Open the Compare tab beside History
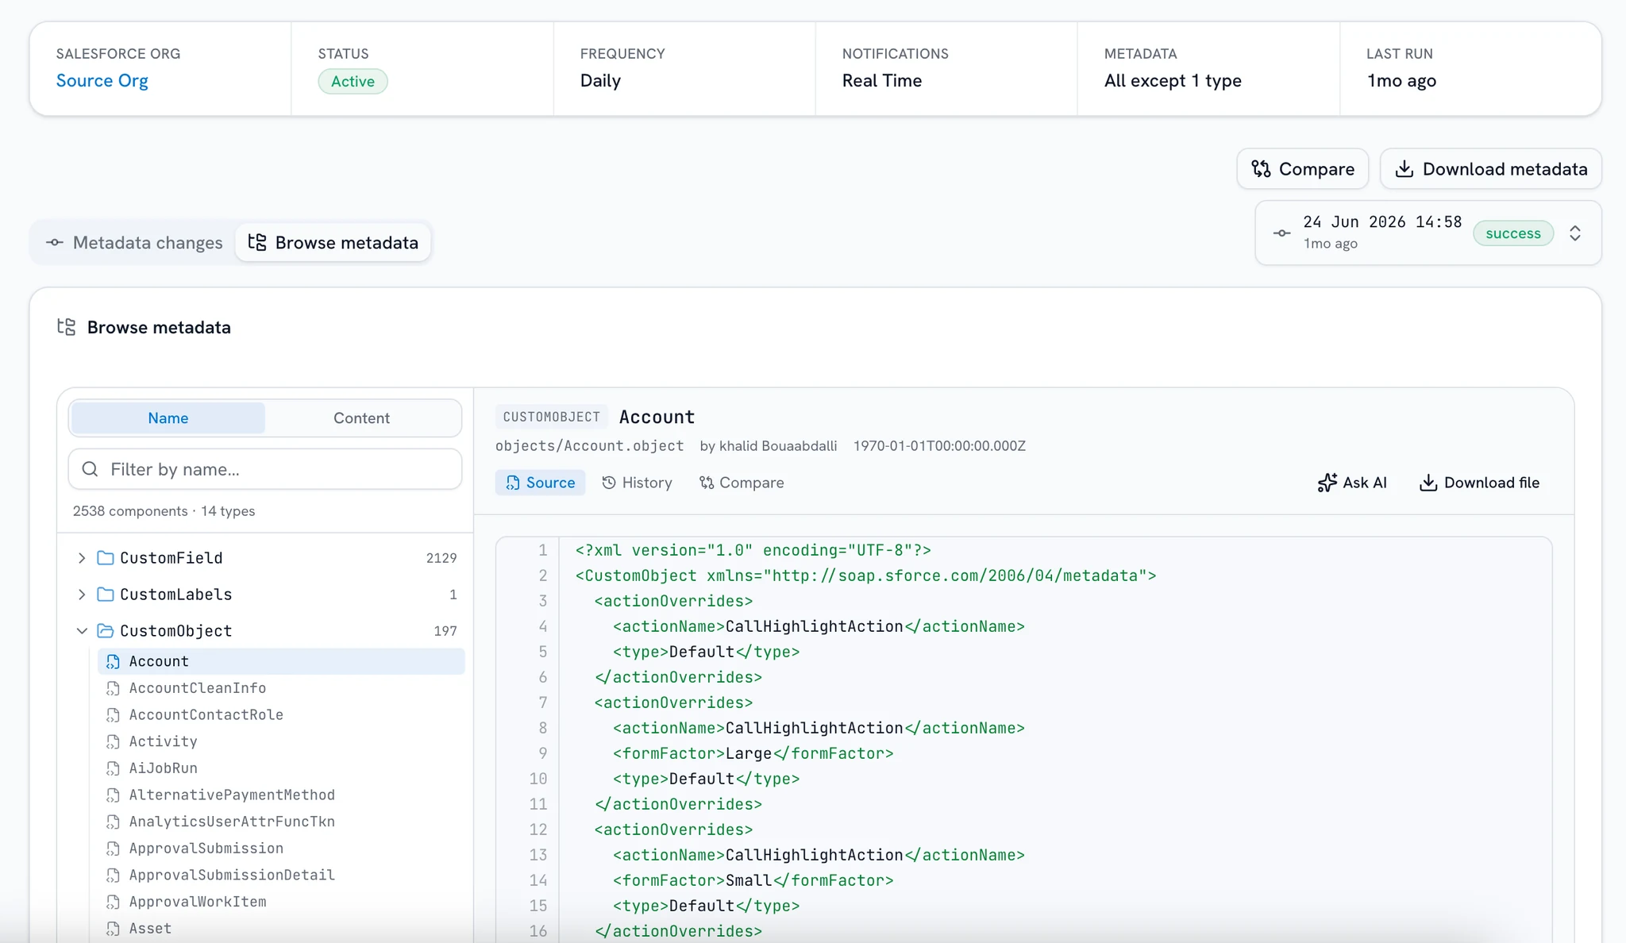The width and height of the screenshot is (1626, 943). point(742,483)
